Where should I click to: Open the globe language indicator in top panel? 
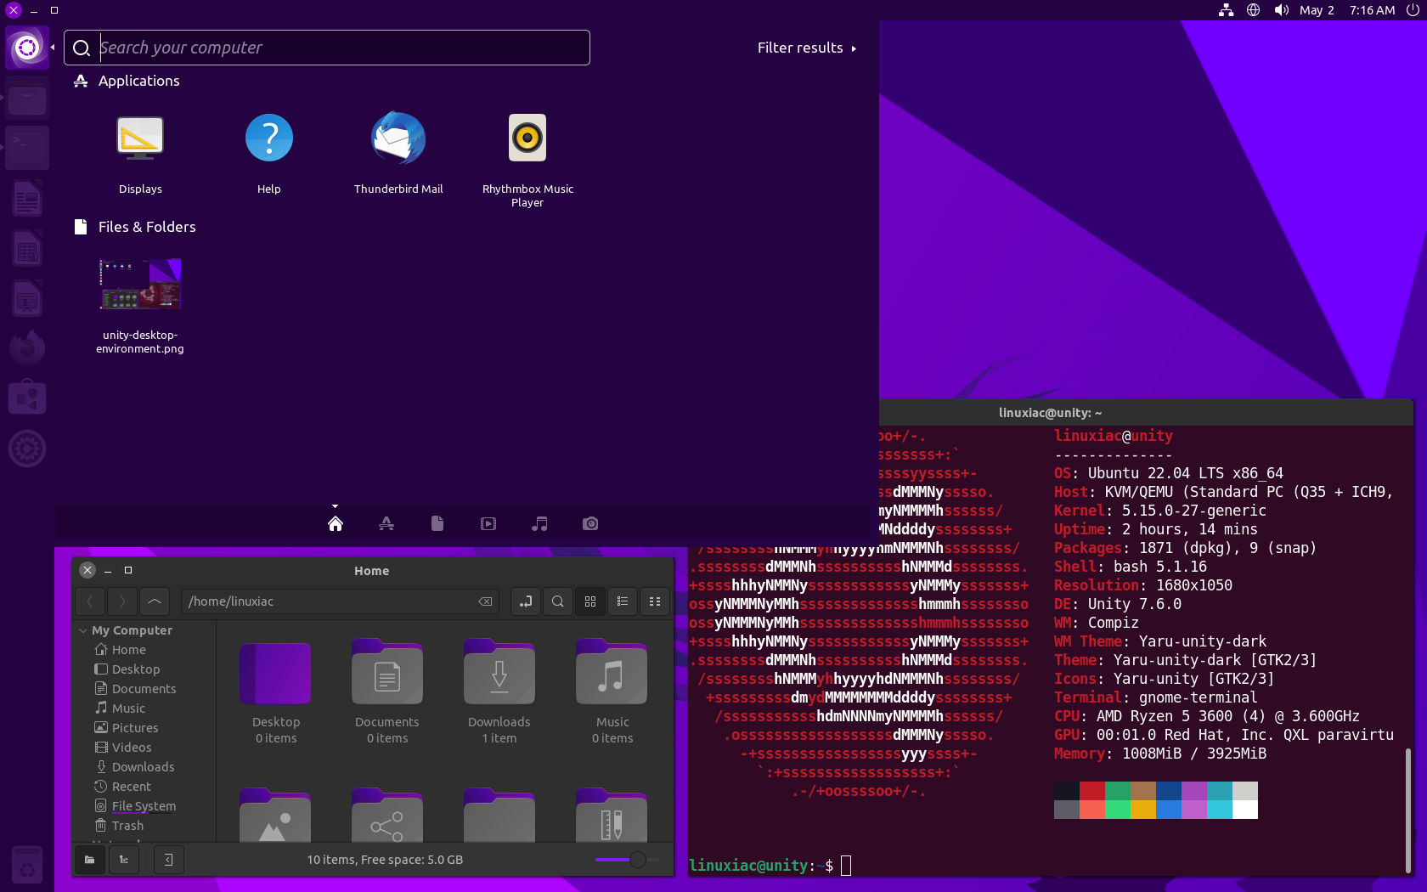click(1253, 10)
